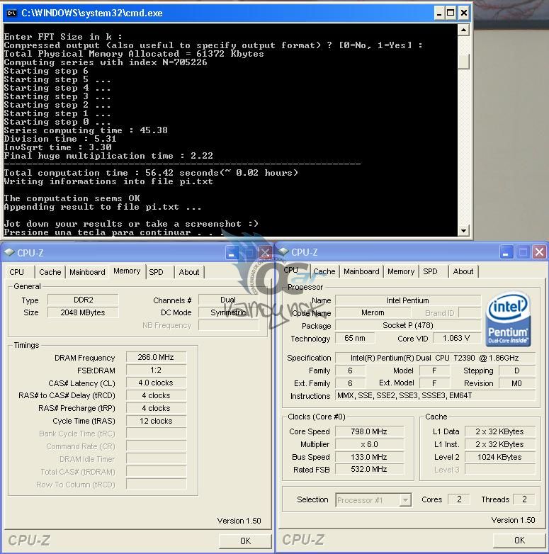Click the Level 2 1024 KBytes value

(500, 457)
